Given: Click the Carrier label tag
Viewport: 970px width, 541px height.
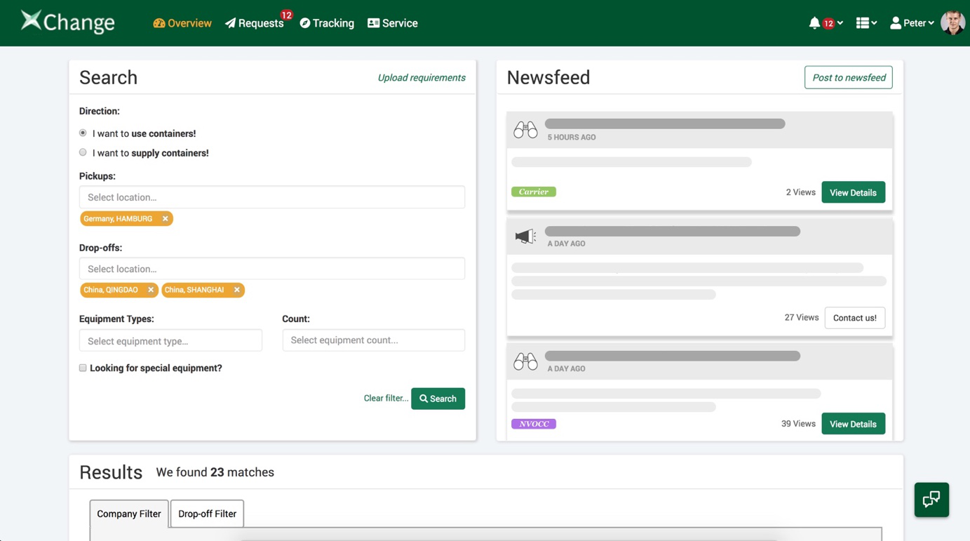Looking at the screenshot, I should click(x=534, y=192).
